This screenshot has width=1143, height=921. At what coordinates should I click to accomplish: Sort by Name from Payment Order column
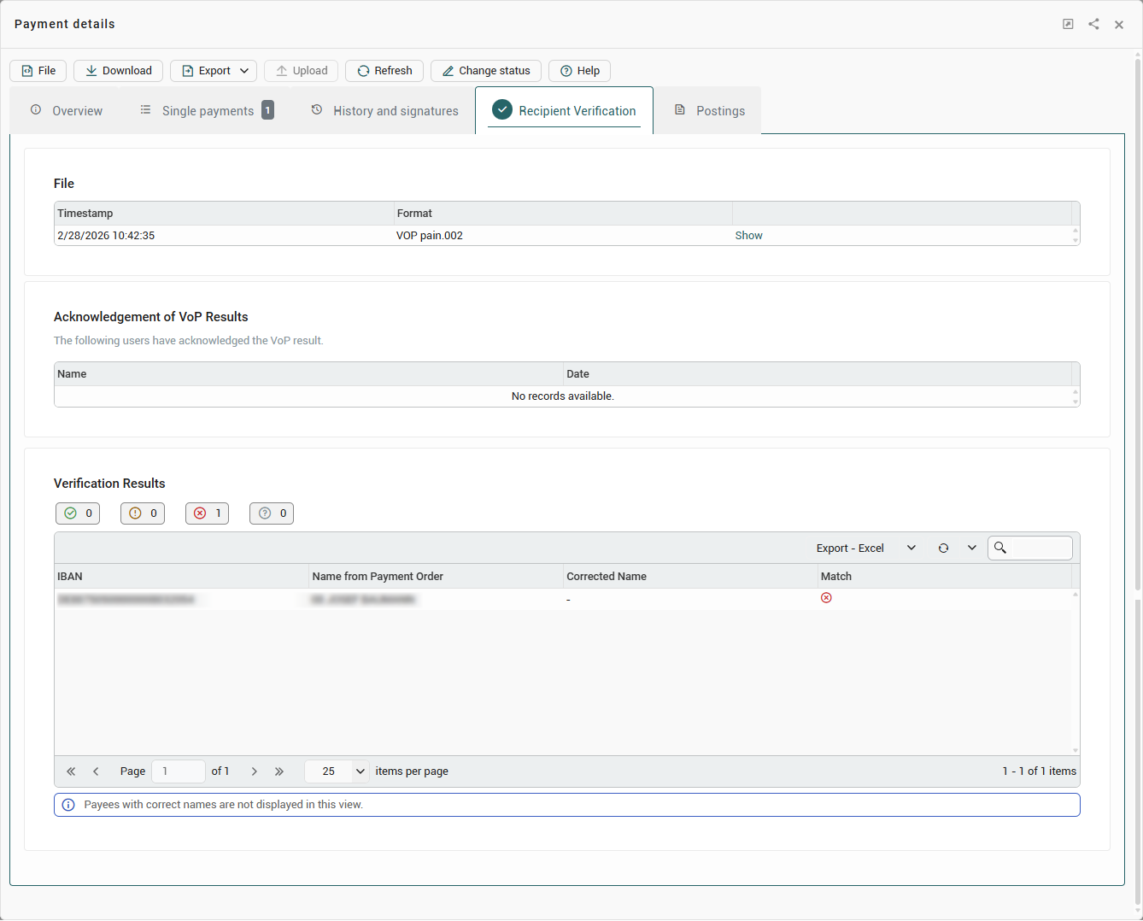(x=436, y=577)
